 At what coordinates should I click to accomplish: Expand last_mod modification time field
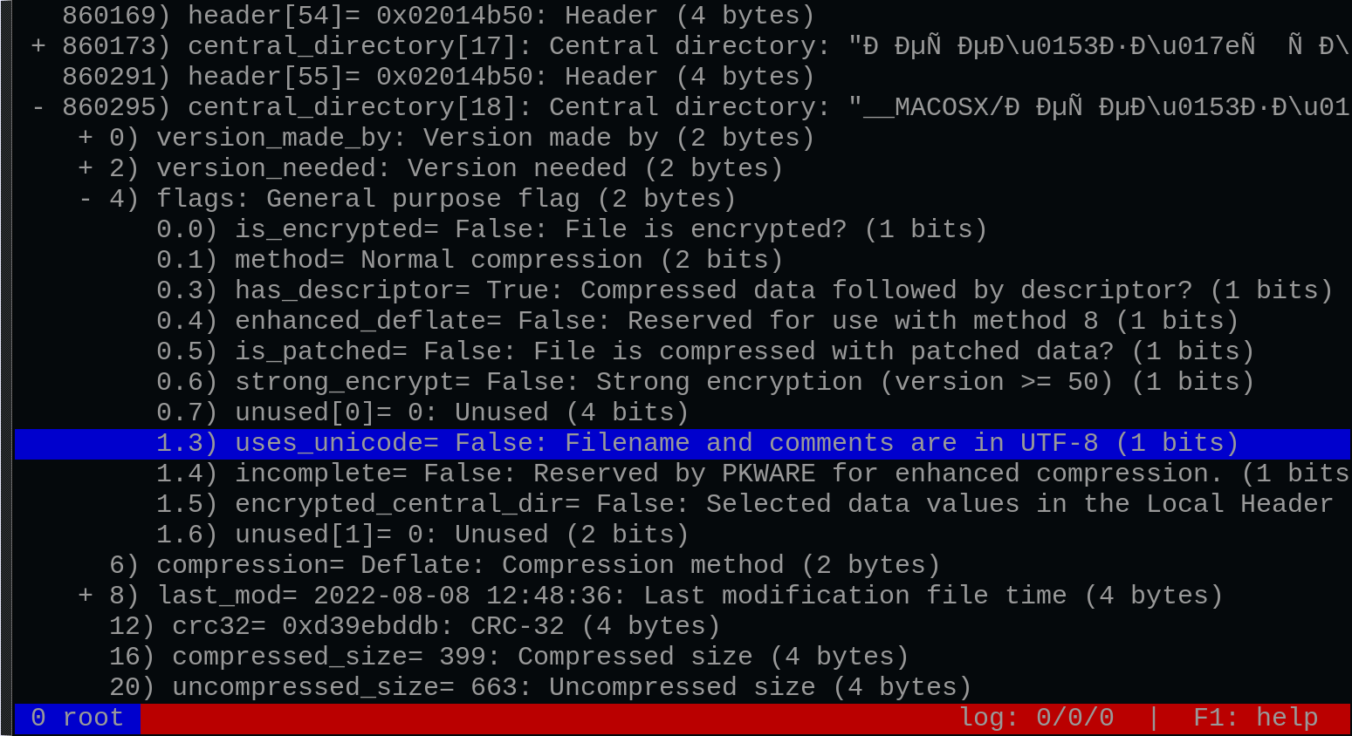point(85,596)
